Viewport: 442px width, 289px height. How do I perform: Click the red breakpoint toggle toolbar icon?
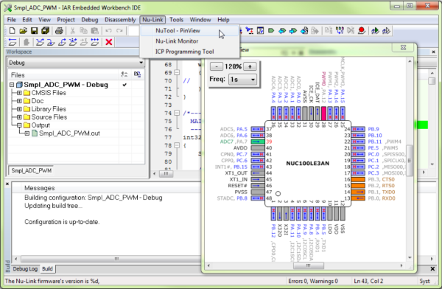click(x=362, y=30)
